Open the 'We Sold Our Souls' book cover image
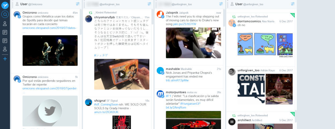Viewport: 335px width, 129px height. point(122,122)
